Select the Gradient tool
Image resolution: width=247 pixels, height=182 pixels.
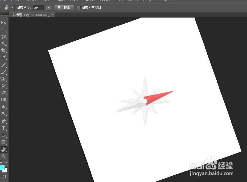tap(4, 100)
